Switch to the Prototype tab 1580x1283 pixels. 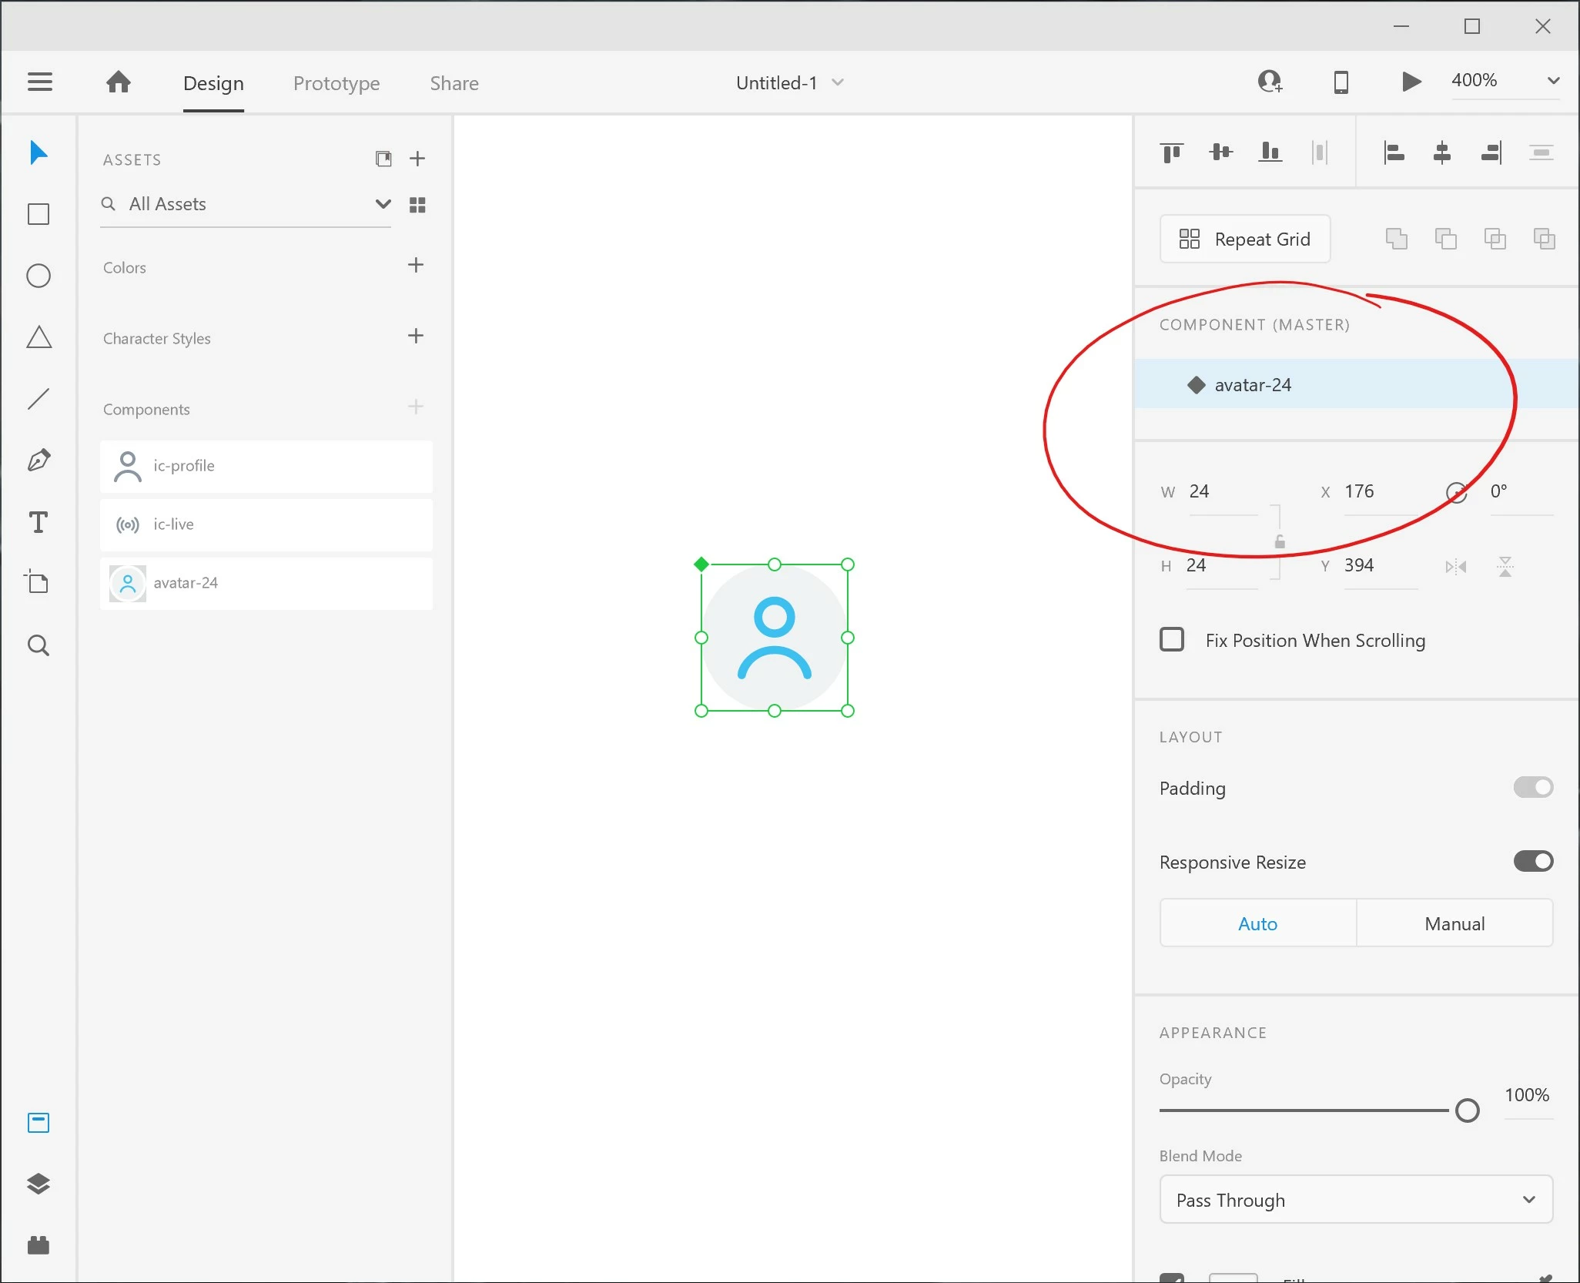coord(336,83)
